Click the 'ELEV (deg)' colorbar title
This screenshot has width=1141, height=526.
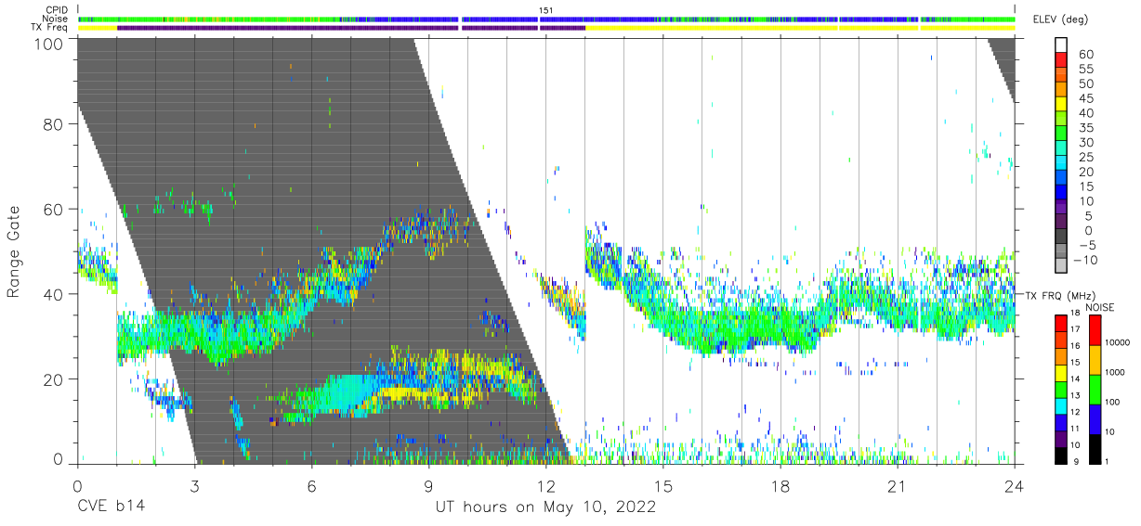(x=1061, y=19)
